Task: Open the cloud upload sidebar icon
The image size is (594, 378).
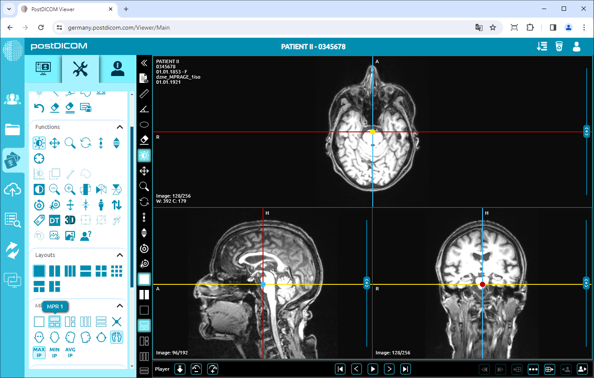Action: point(12,189)
